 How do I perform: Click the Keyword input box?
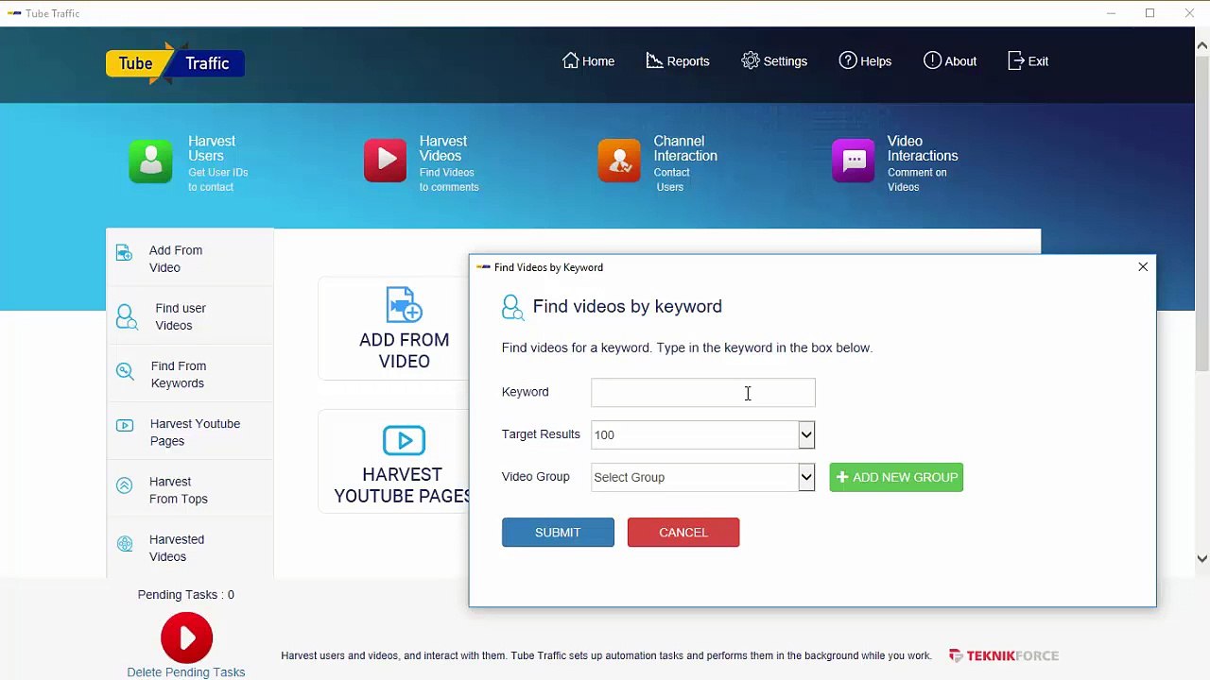(x=703, y=392)
